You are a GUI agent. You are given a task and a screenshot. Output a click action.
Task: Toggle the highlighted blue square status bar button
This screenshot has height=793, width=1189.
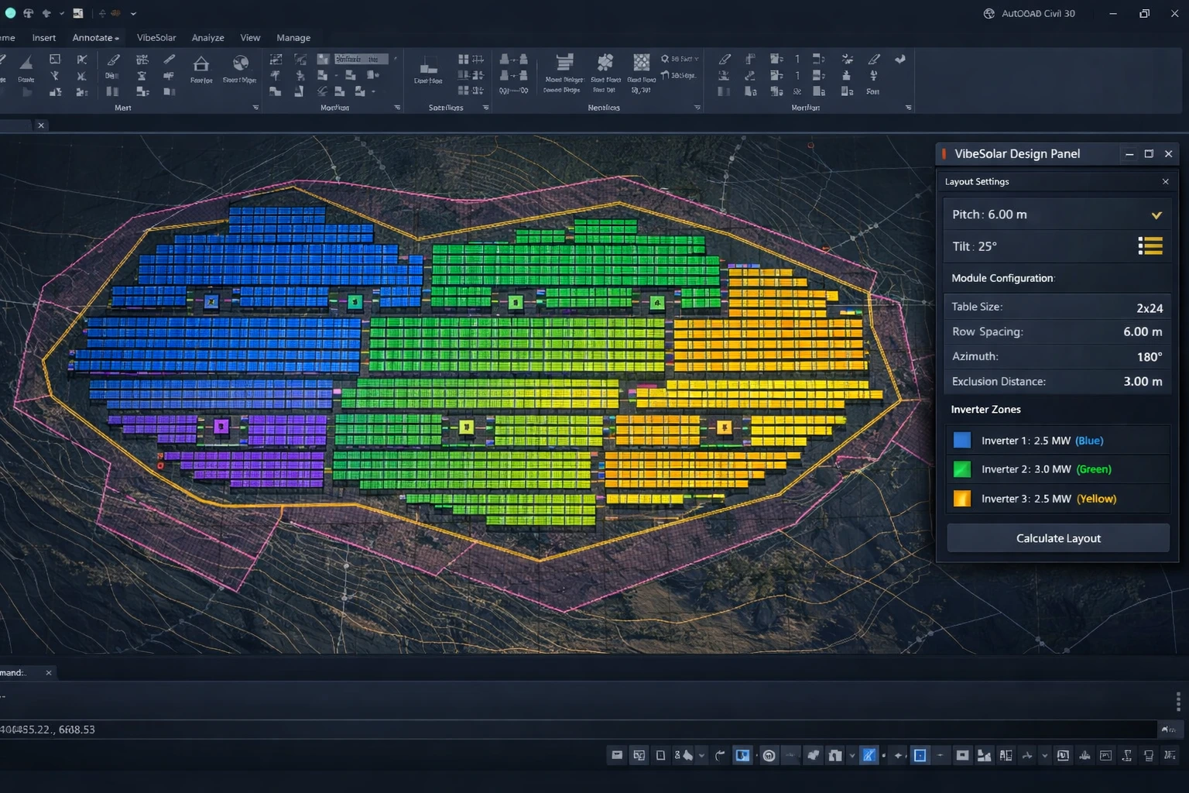point(920,756)
